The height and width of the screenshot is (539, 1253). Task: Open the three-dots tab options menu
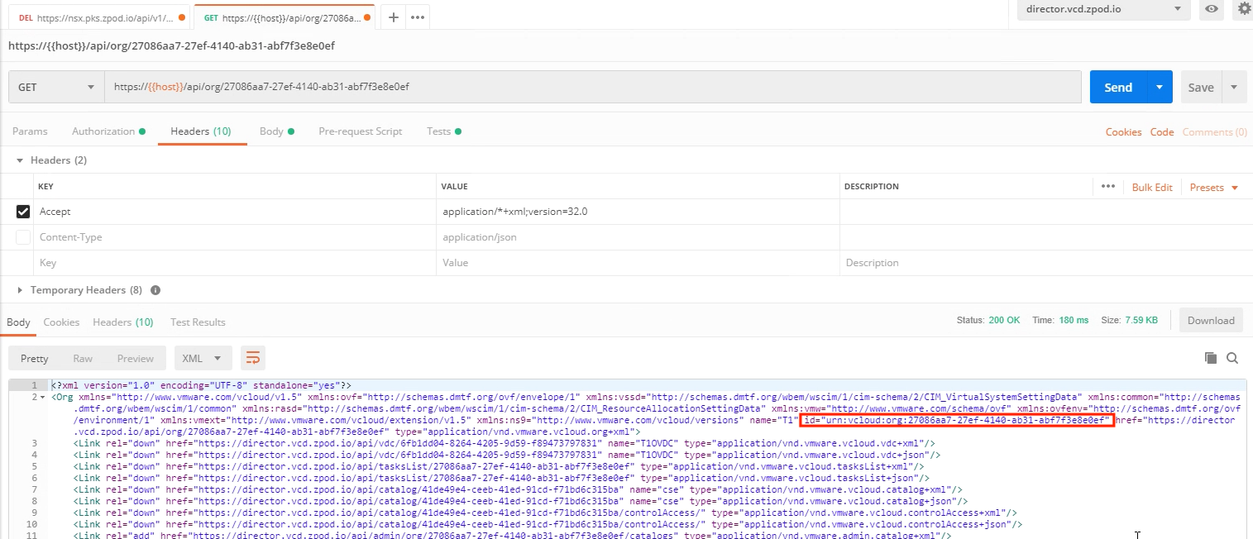(418, 17)
